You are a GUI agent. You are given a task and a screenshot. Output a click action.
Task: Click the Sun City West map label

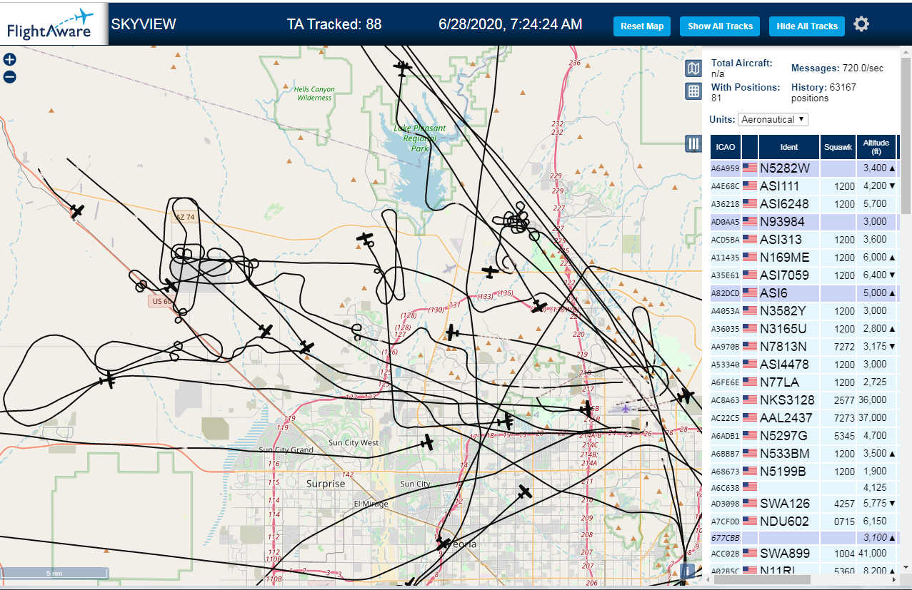click(354, 443)
